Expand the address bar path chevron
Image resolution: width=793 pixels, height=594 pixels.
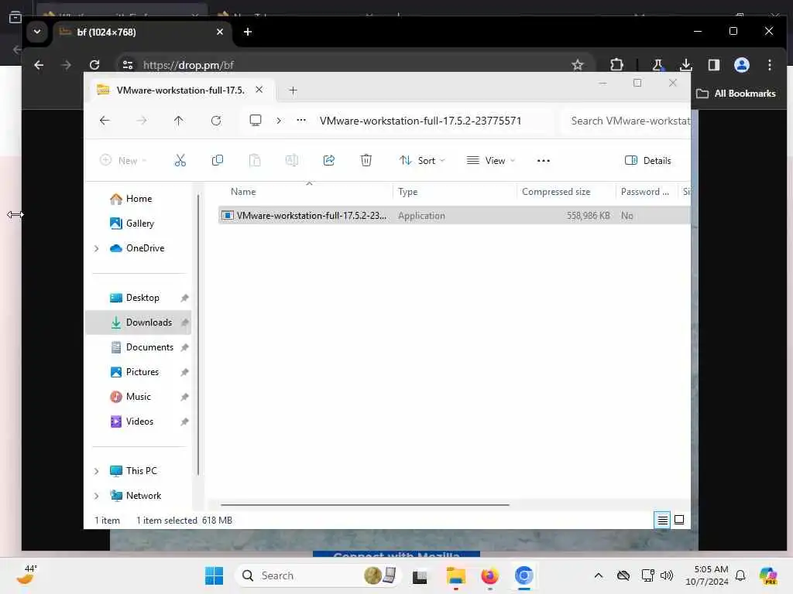point(279,121)
